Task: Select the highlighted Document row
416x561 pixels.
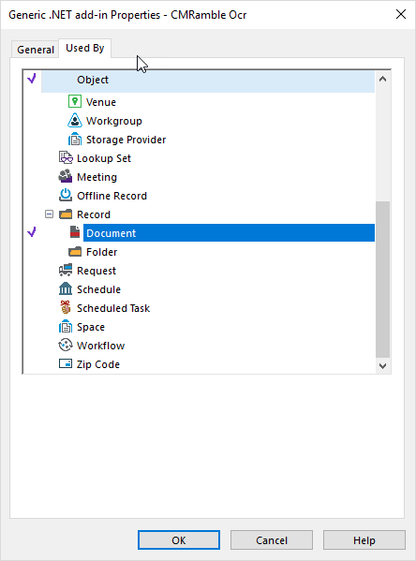Action: [x=229, y=233]
